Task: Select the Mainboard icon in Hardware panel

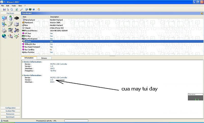Action: tap(10, 18)
